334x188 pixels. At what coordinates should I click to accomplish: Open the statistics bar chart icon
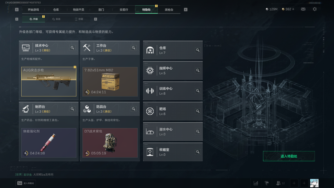click(256, 183)
